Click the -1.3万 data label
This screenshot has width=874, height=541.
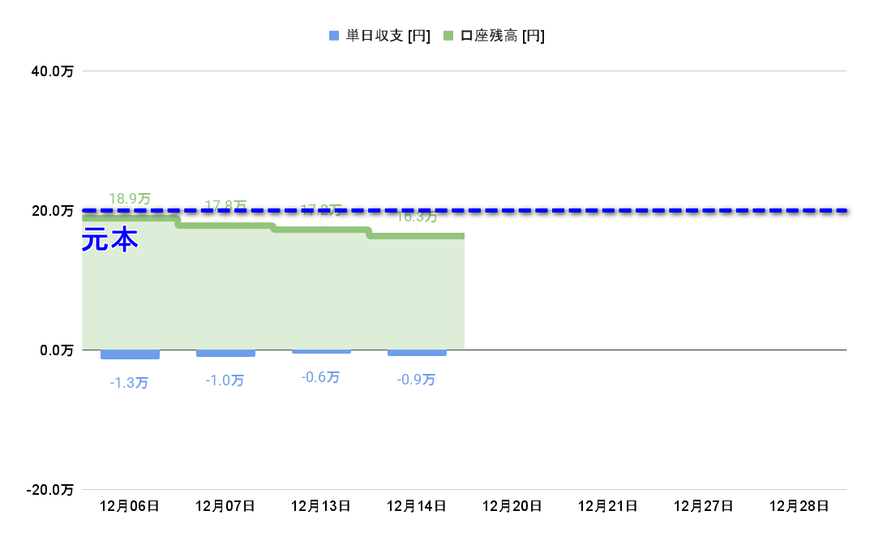click(x=129, y=383)
